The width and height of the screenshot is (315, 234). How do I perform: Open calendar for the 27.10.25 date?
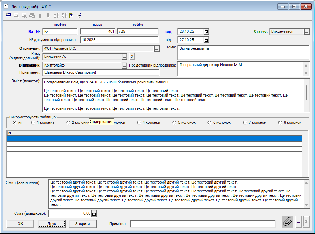pyautogui.click(x=206, y=40)
